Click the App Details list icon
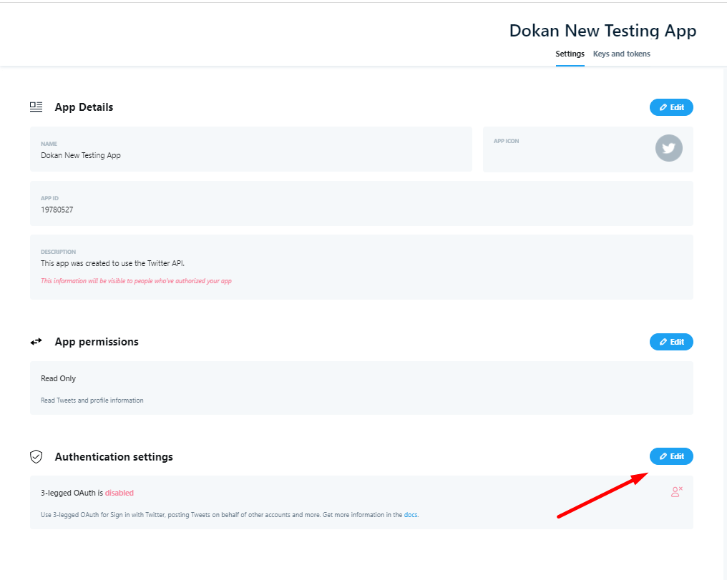 pyautogui.click(x=36, y=107)
